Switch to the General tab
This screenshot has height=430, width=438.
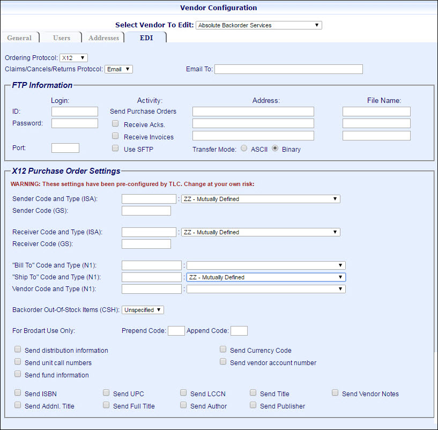(19, 38)
